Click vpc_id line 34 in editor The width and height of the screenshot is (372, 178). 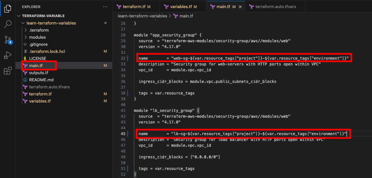[175, 70]
